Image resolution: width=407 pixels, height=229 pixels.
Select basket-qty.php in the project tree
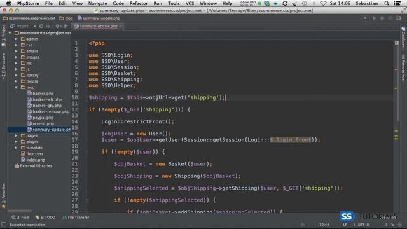pos(45,106)
